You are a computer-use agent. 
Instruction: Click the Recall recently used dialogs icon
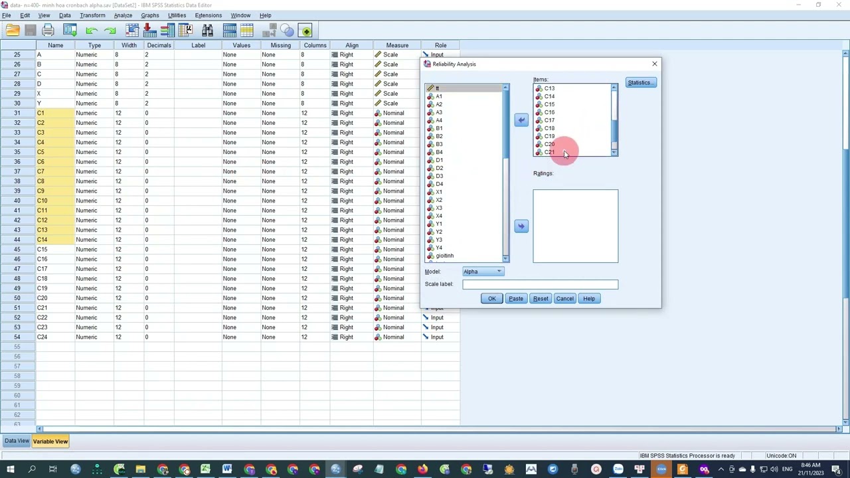pyautogui.click(x=70, y=31)
